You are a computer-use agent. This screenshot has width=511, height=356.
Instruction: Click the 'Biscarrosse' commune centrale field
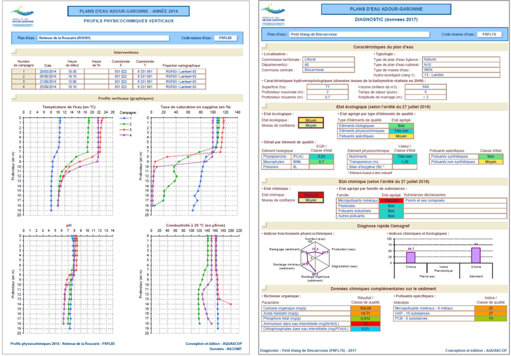(329, 70)
